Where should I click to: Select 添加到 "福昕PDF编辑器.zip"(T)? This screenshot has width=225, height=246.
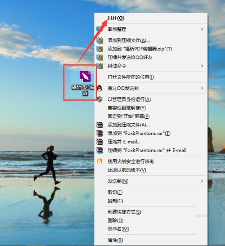pos(140,49)
